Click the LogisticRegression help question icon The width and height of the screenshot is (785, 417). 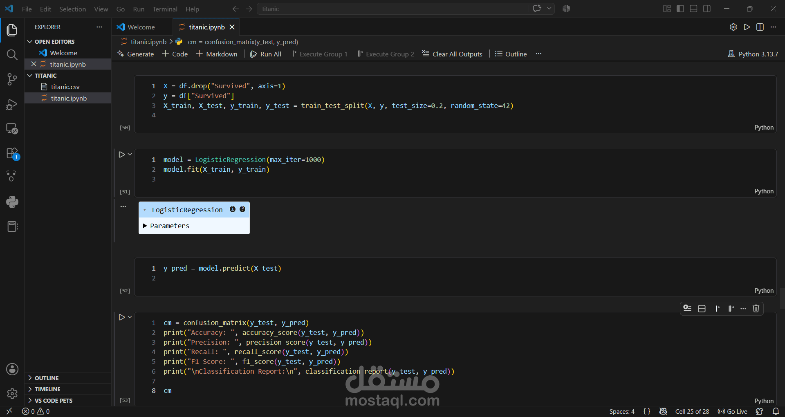pos(242,209)
